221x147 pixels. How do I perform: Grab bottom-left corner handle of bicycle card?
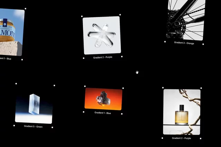(165, 42)
